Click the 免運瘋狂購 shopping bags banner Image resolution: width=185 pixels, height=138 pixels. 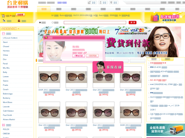[x=165, y=18]
